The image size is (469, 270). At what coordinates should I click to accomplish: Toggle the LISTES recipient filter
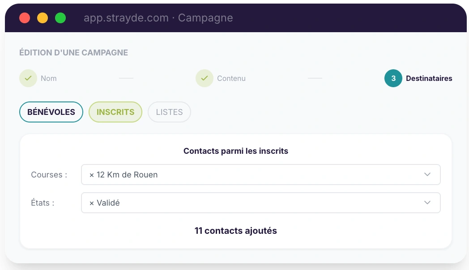(169, 112)
